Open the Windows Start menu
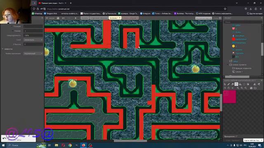Image resolution: width=264 pixels, height=148 pixels. [3, 145]
